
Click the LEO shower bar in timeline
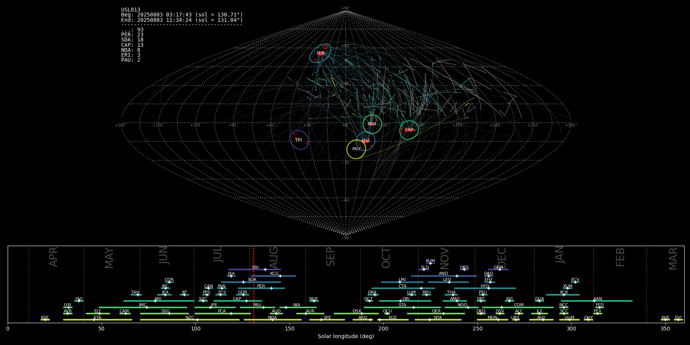coord(448,282)
